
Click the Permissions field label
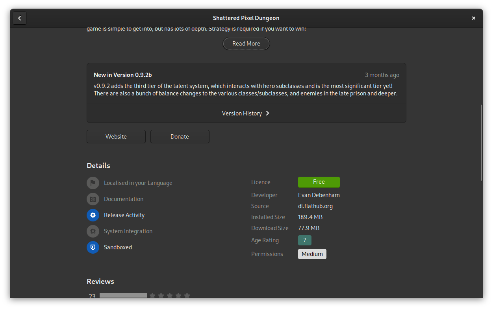coord(267,254)
